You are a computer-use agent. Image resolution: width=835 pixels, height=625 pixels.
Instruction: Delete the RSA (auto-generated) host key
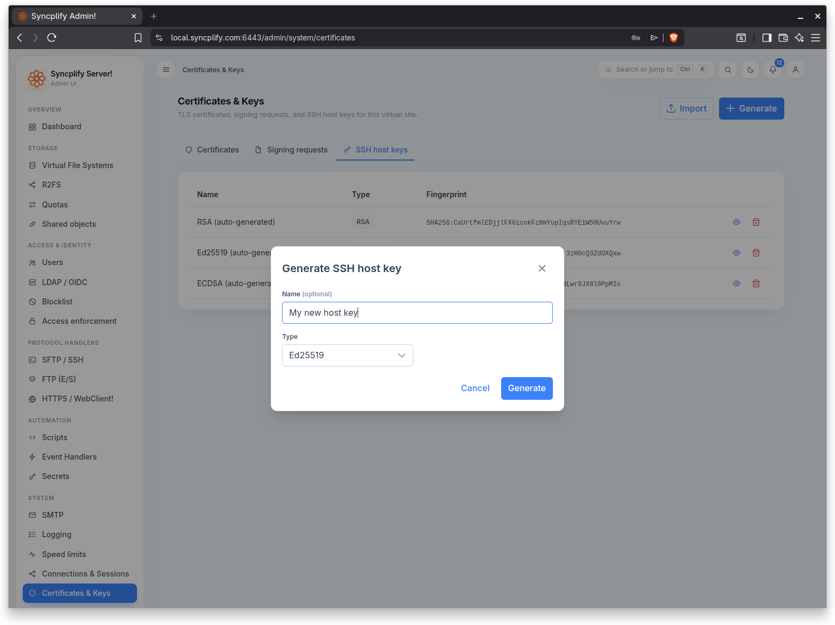756,222
